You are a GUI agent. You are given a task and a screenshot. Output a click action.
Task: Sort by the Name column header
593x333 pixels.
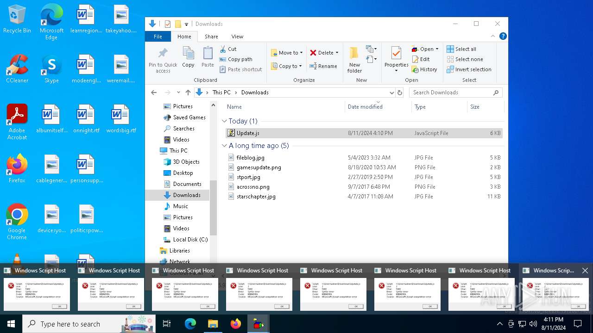[285, 107]
